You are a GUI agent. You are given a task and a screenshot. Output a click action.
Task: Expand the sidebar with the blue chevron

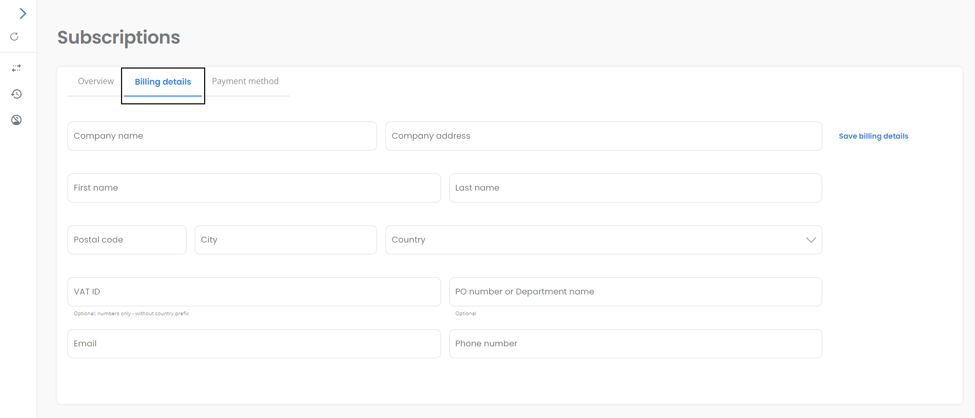pyautogui.click(x=22, y=14)
